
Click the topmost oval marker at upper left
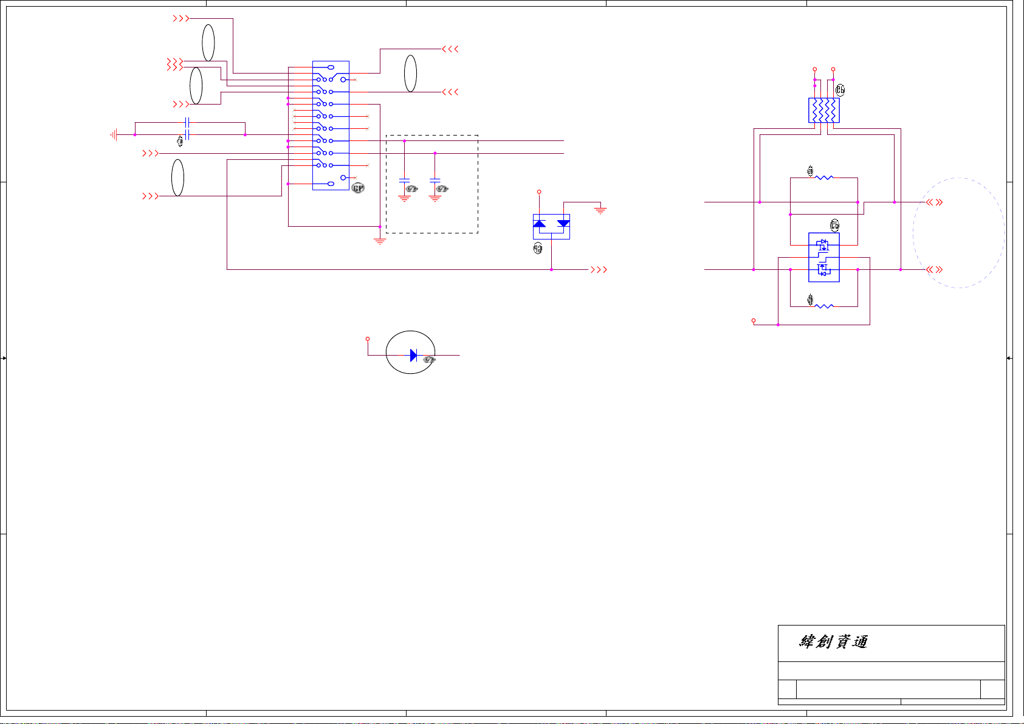208,43
